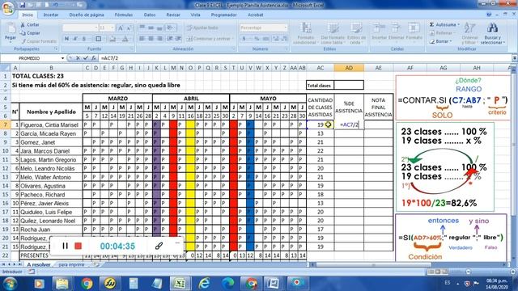This screenshot has width=518, height=291.
Task: Toggle center text horizontally
Action: pos(151,39)
